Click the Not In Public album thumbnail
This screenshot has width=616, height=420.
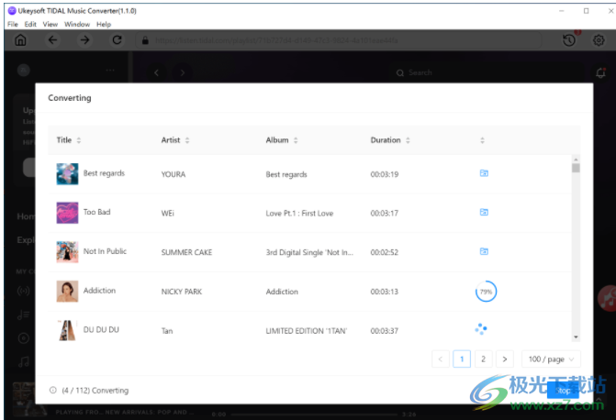tap(67, 252)
